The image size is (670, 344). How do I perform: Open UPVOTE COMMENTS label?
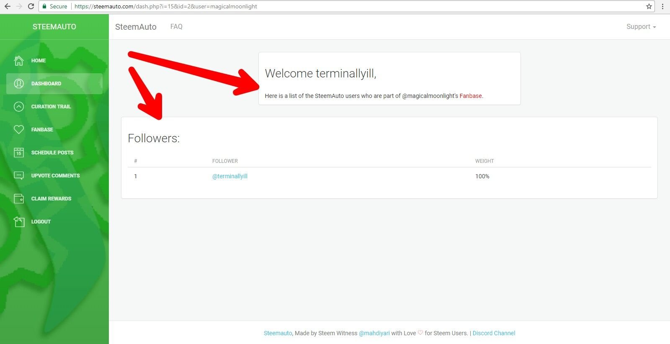point(55,176)
